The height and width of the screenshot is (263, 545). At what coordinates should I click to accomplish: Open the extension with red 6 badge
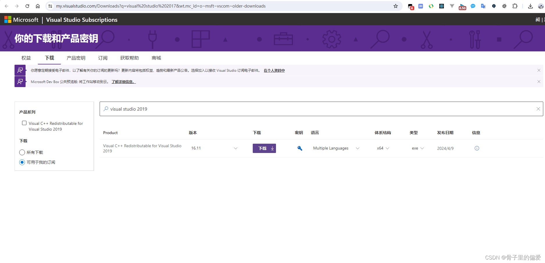(410, 6)
